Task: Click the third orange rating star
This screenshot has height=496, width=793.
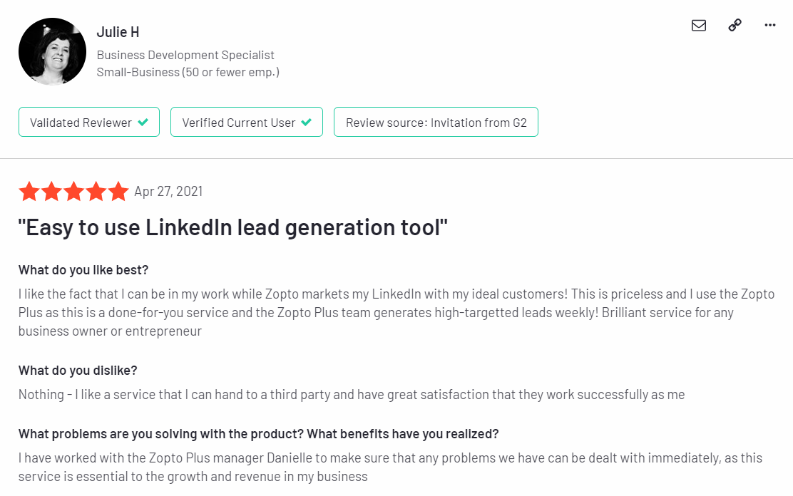Action: (x=74, y=192)
